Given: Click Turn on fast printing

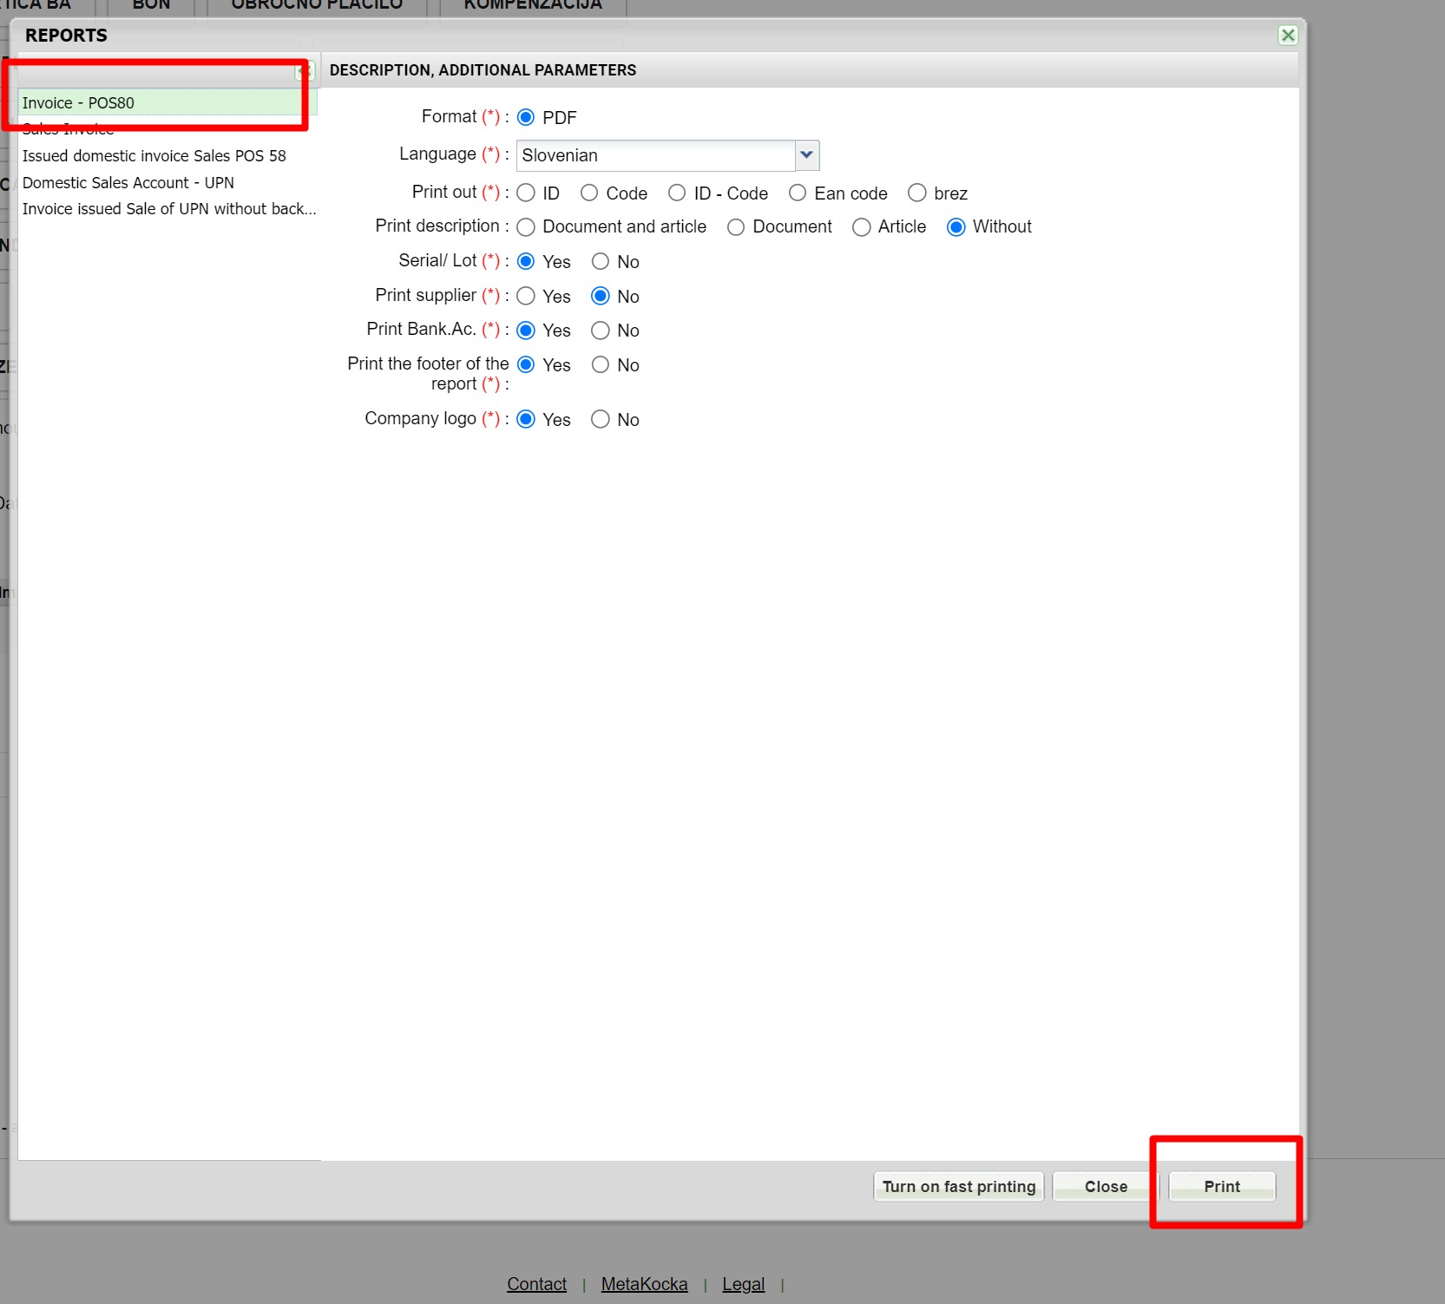Looking at the screenshot, I should click(x=959, y=1186).
